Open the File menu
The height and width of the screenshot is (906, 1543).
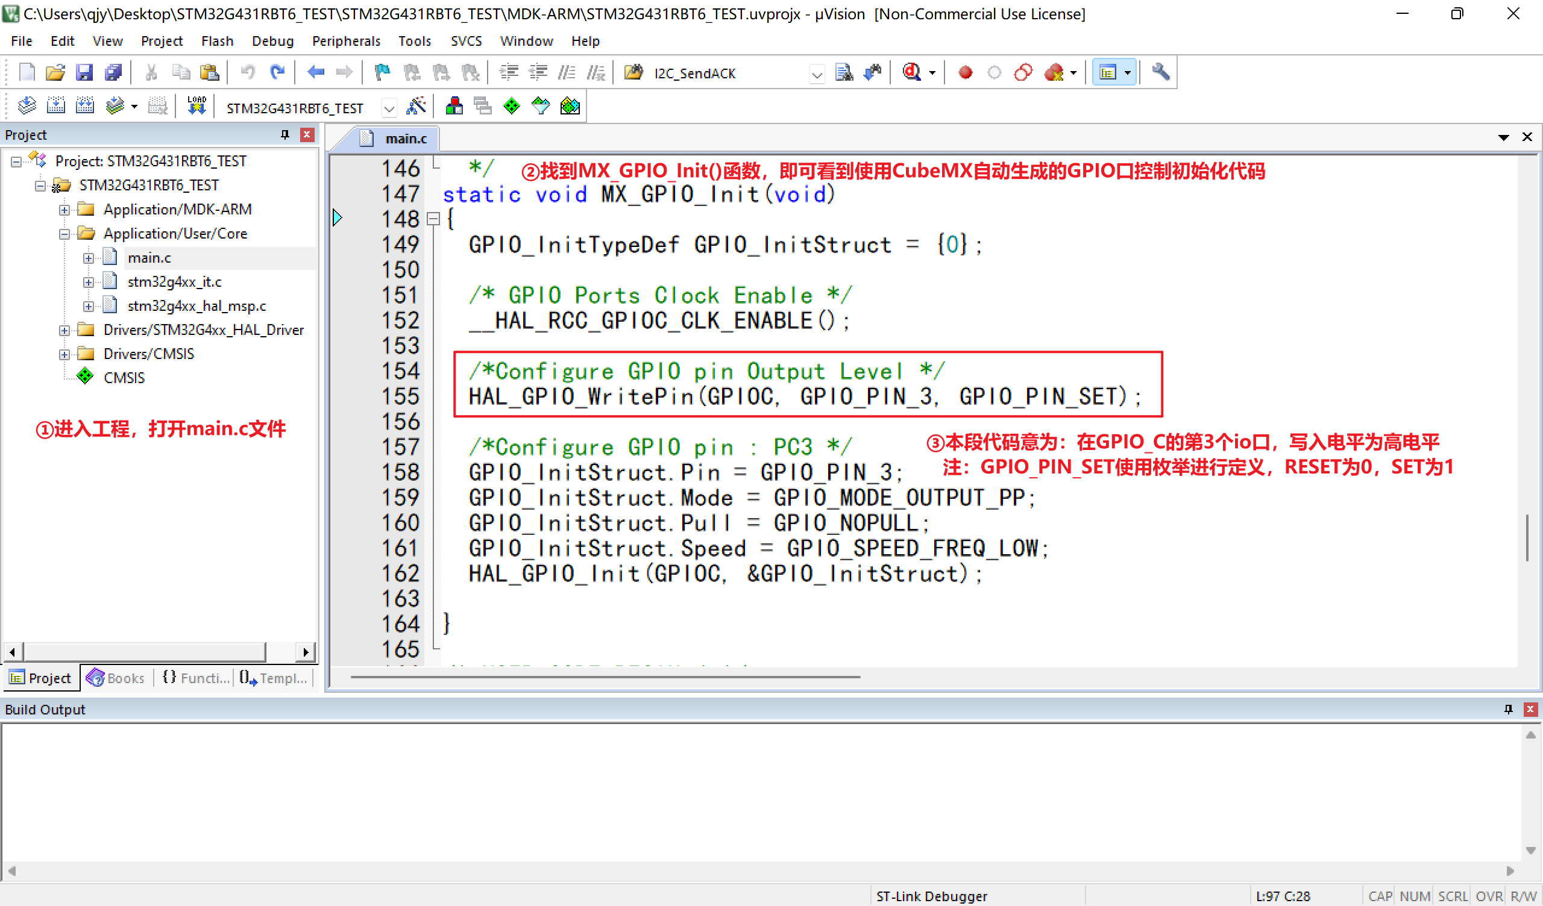pos(22,41)
